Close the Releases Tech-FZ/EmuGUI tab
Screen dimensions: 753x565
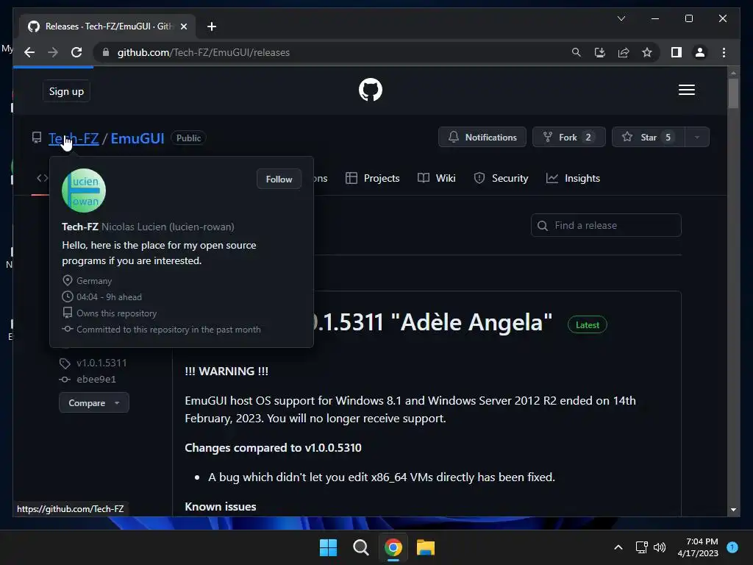(x=183, y=26)
